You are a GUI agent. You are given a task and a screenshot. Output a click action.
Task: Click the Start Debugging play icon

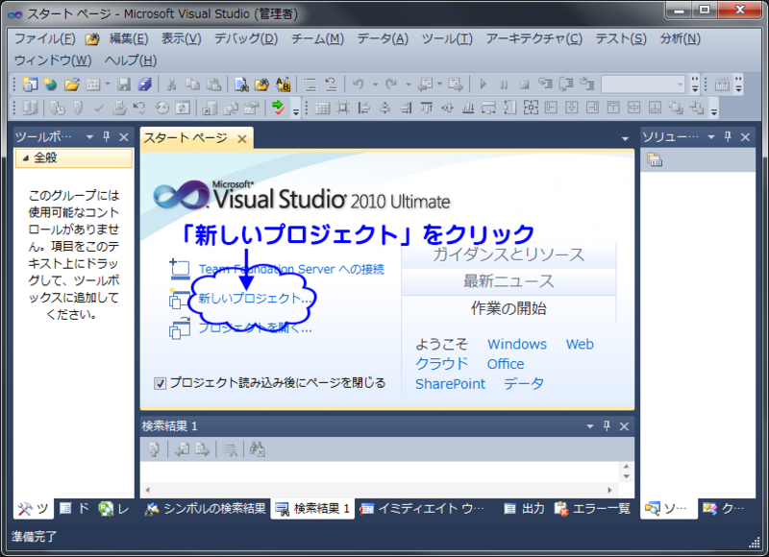(484, 85)
